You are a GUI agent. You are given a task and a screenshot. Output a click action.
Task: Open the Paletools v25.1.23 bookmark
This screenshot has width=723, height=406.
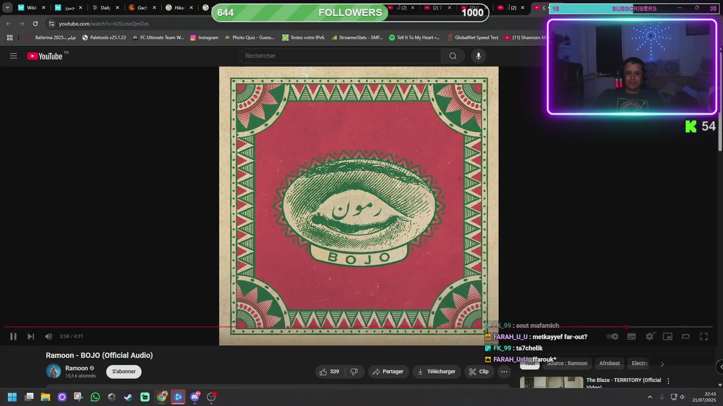(x=104, y=38)
